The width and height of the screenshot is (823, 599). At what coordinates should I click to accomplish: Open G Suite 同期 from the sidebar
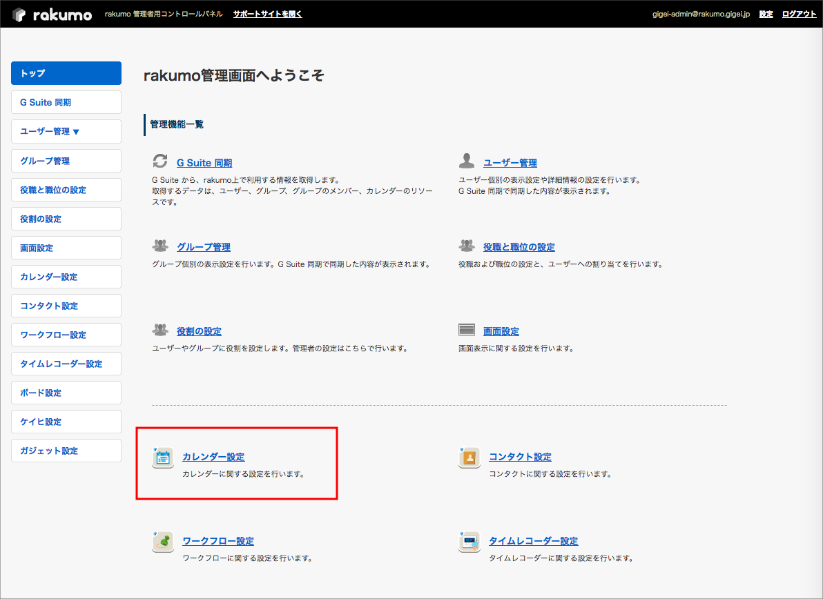coord(66,102)
